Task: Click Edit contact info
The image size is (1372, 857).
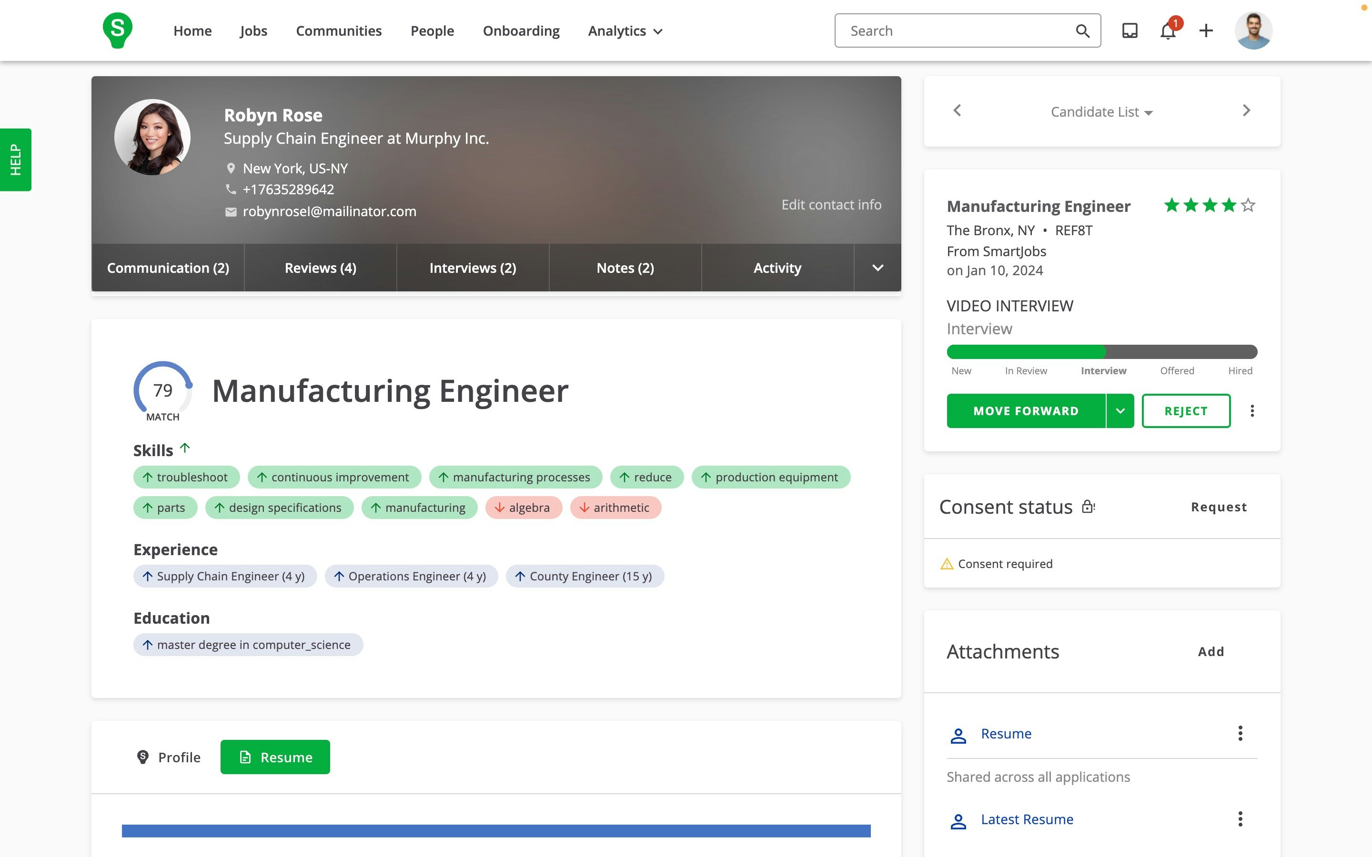Action: point(831,205)
